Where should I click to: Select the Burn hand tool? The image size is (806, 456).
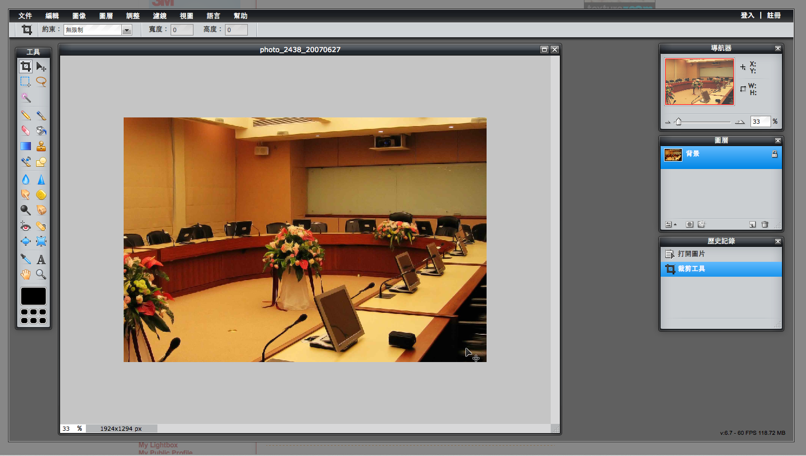(x=41, y=210)
